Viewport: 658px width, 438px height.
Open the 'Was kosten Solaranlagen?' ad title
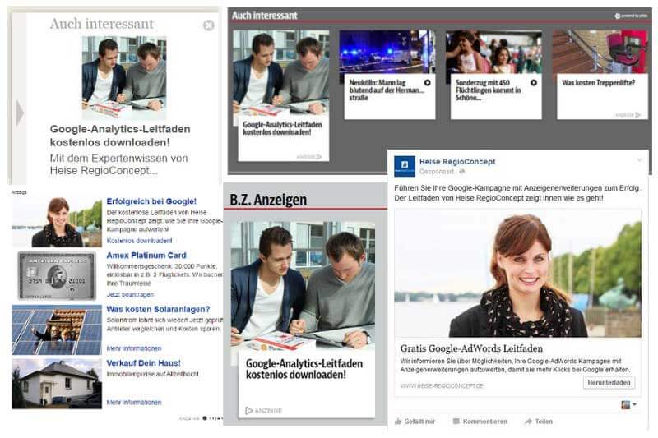coord(158,309)
